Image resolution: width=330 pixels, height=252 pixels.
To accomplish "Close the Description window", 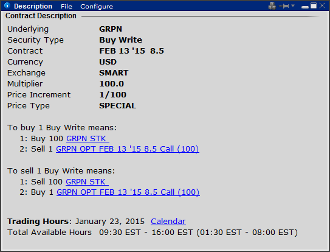I will [322, 5].
